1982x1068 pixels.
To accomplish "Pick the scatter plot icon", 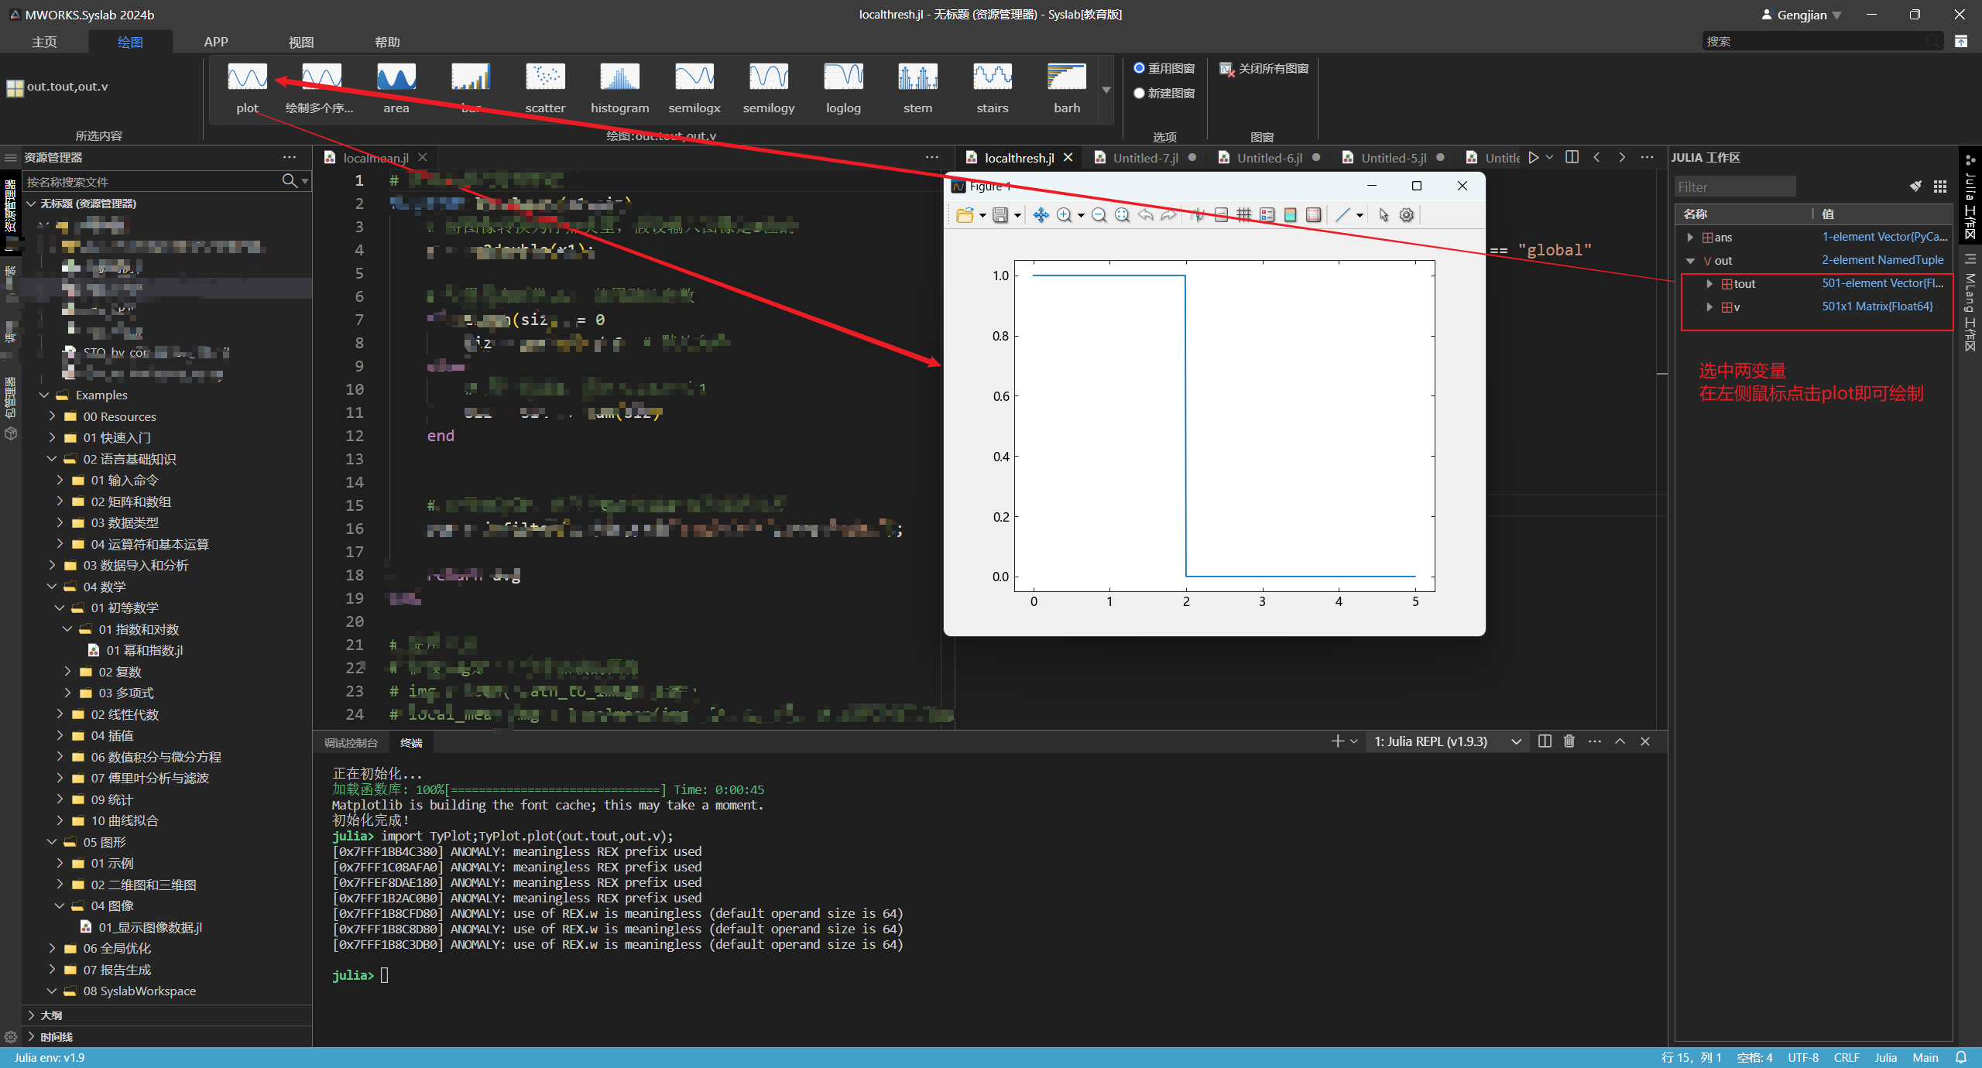I will (x=545, y=77).
